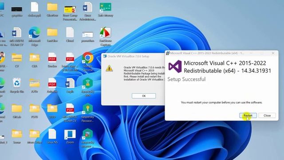Open the FastStone Capture shortcut
The image size is (284, 160).
pos(106,36)
